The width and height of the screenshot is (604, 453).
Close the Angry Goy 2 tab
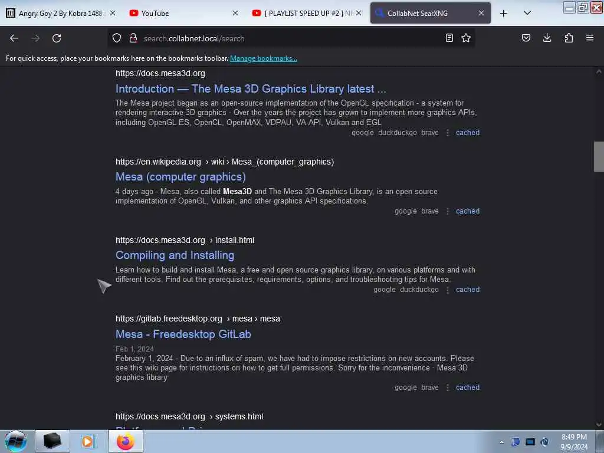click(x=113, y=13)
